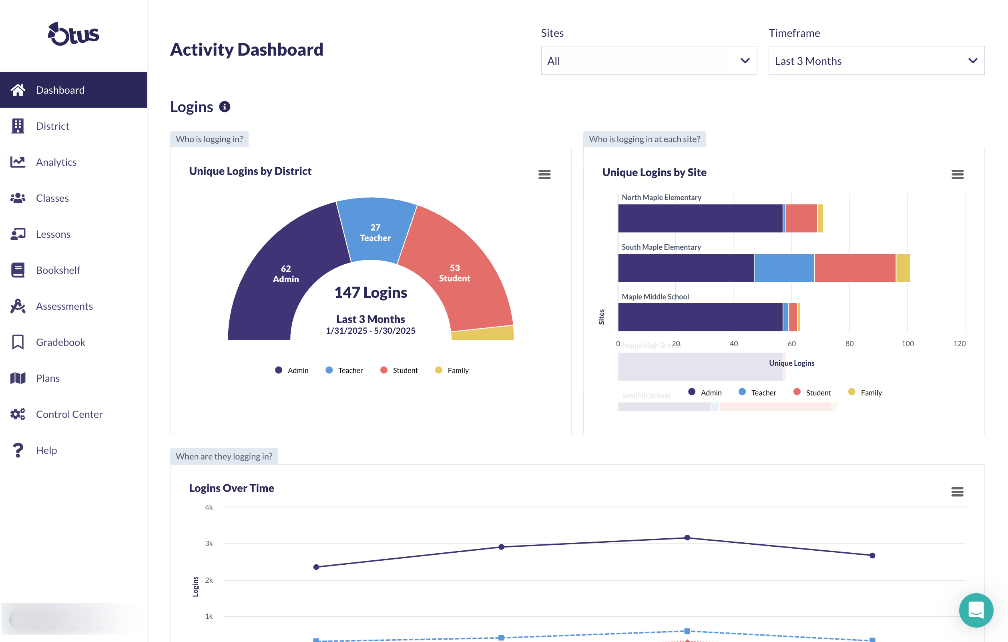1008x642 pixels.
Task: Open the Sites dropdown
Action: pos(649,61)
